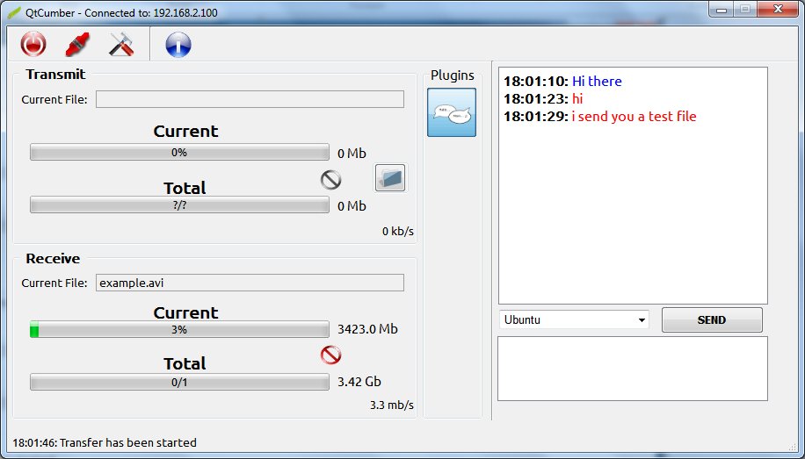Image resolution: width=805 pixels, height=459 pixels.
Task: Click the Transmit Current 0% progress bar
Action: pyautogui.click(x=179, y=153)
